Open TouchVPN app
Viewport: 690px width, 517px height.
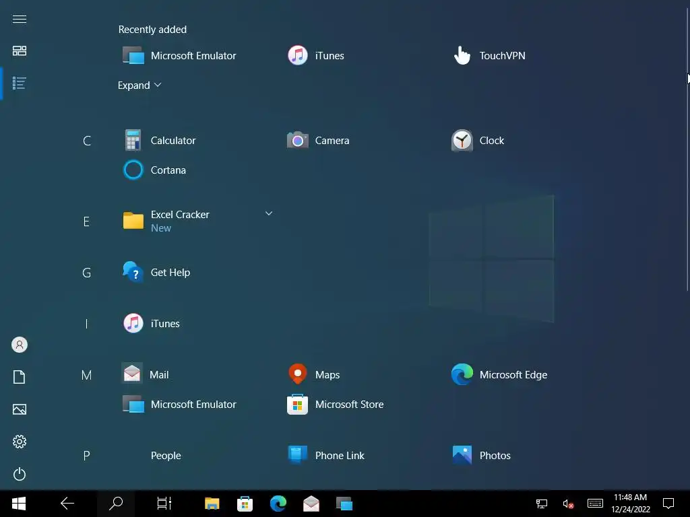coord(489,56)
